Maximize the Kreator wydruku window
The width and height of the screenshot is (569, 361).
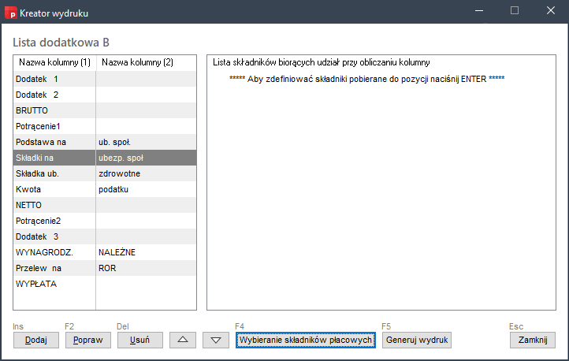pos(514,11)
